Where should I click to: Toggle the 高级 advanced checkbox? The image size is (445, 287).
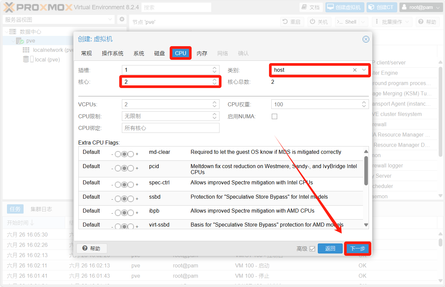pyautogui.click(x=312, y=249)
